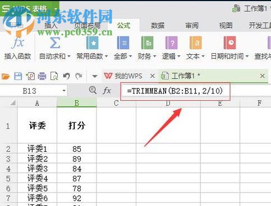
Task: Open the WPS 表格 application menu
Action: [30, 8]
